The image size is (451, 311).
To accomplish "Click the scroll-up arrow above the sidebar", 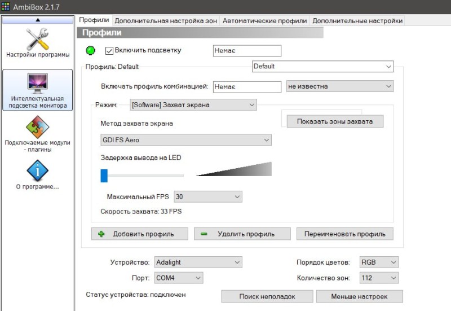I will coord(37,20).
